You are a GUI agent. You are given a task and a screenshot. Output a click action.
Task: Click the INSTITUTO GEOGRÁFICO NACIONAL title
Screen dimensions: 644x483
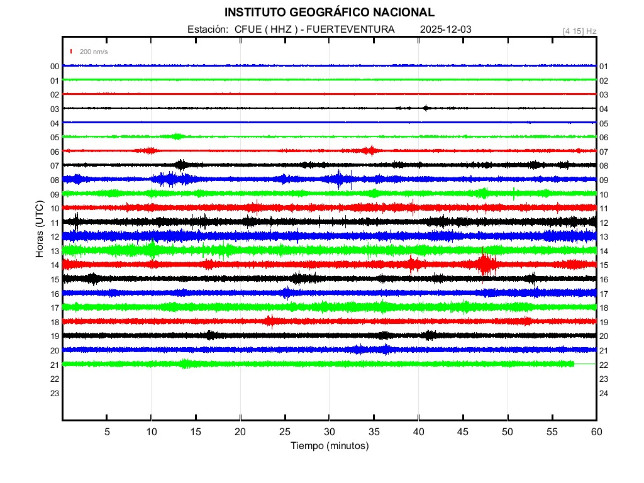pyautogui.click(x=329, y=13)
